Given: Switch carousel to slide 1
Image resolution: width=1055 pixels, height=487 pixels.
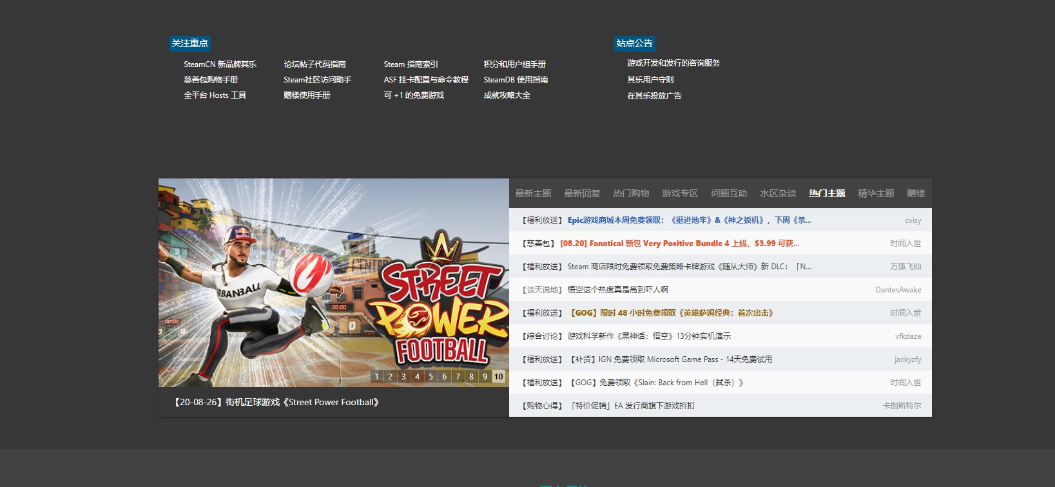Looking at the screenshot, I should pyautogui.click(x=377, y=377).
